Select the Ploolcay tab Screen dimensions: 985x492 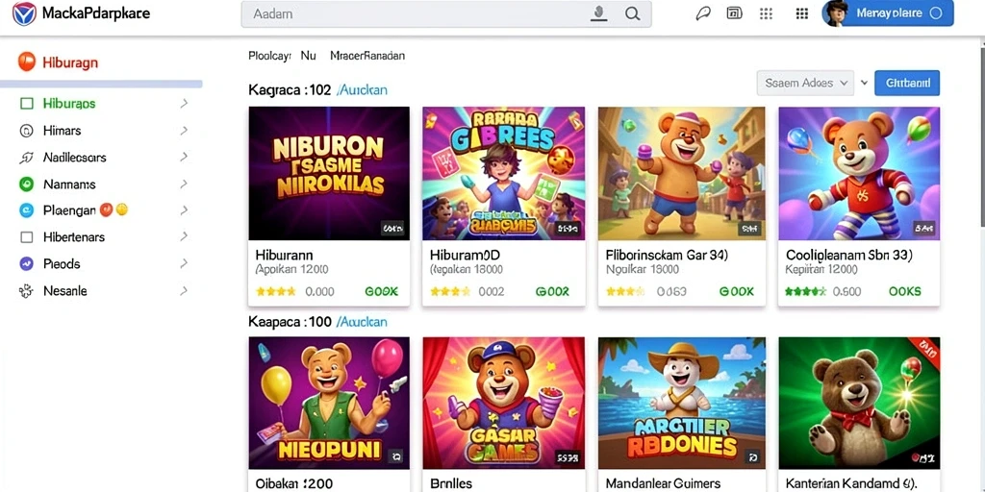pos(269,55)
